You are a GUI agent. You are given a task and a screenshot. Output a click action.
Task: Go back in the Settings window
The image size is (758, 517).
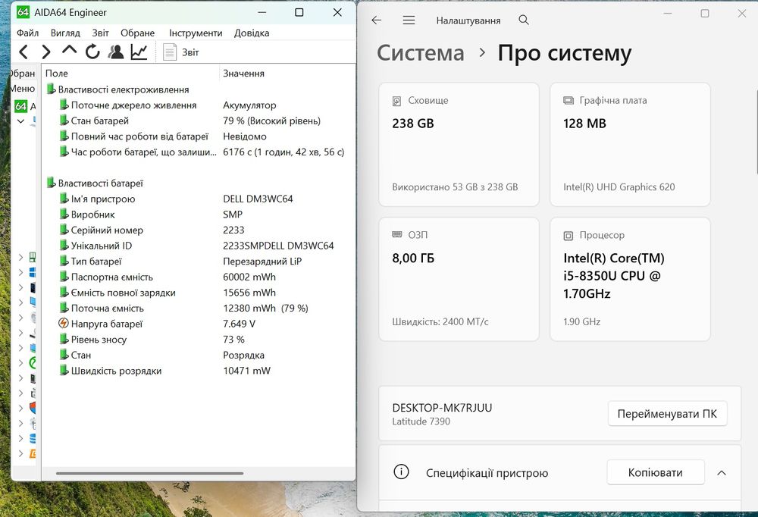377,20
